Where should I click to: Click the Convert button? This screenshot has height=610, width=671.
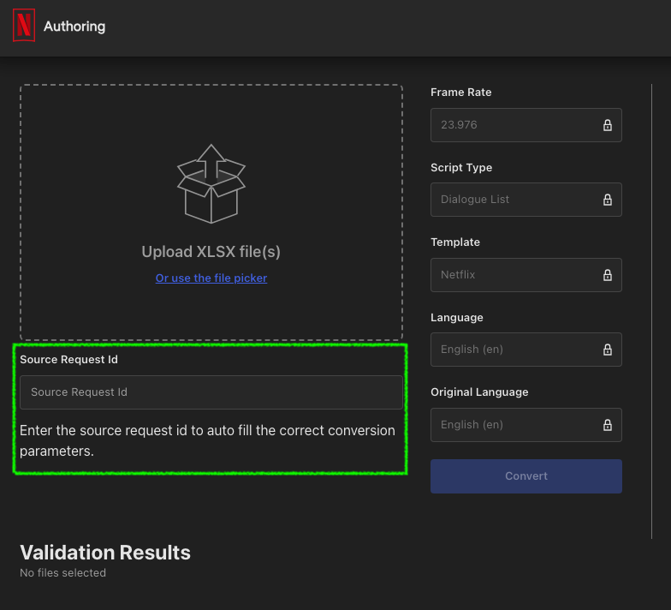(x=526, y=476)
